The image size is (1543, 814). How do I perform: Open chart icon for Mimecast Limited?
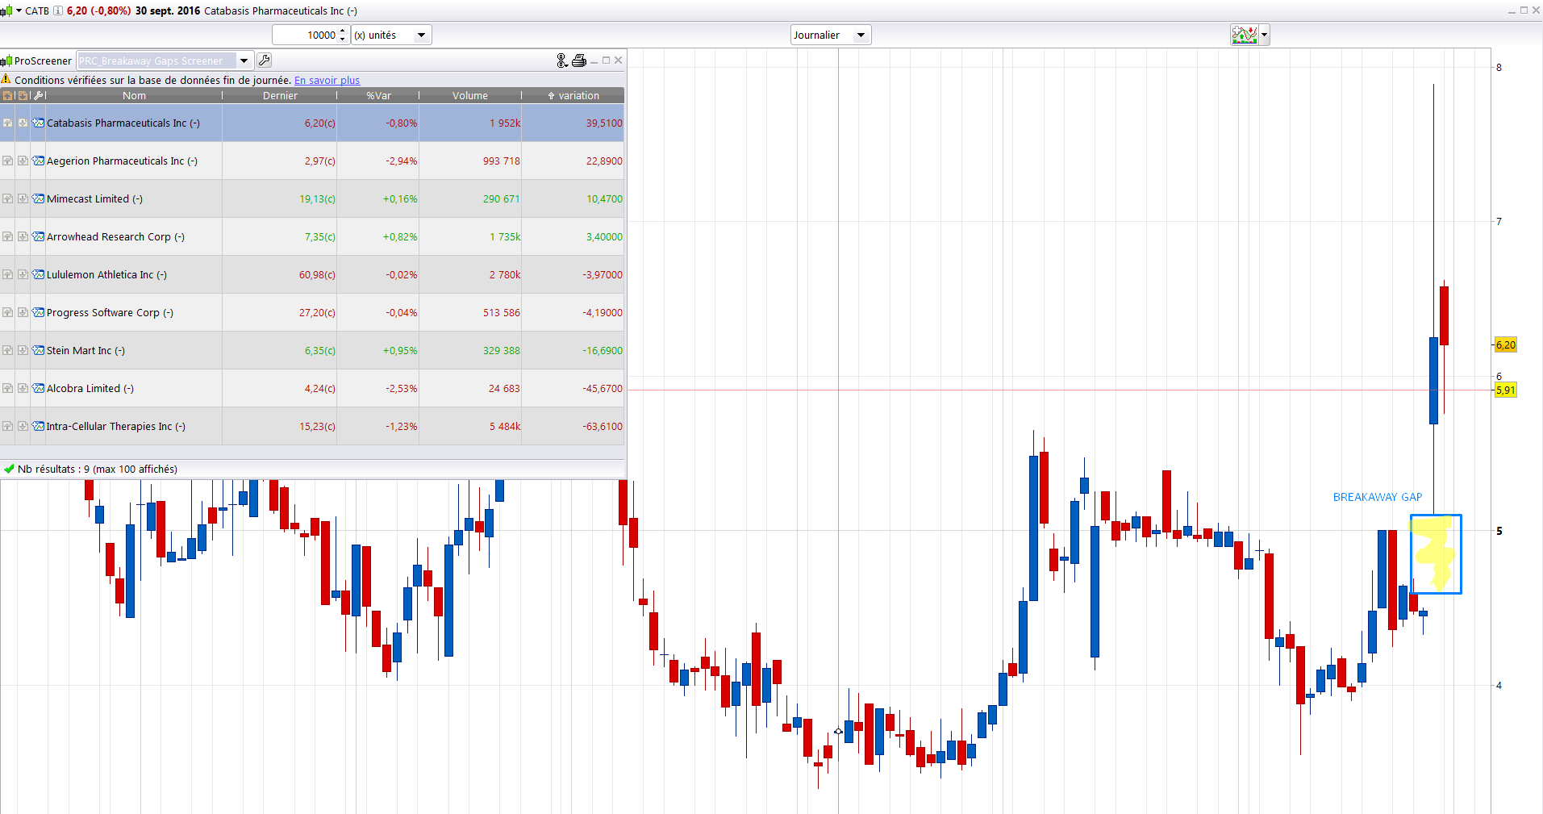coord(38,198)
